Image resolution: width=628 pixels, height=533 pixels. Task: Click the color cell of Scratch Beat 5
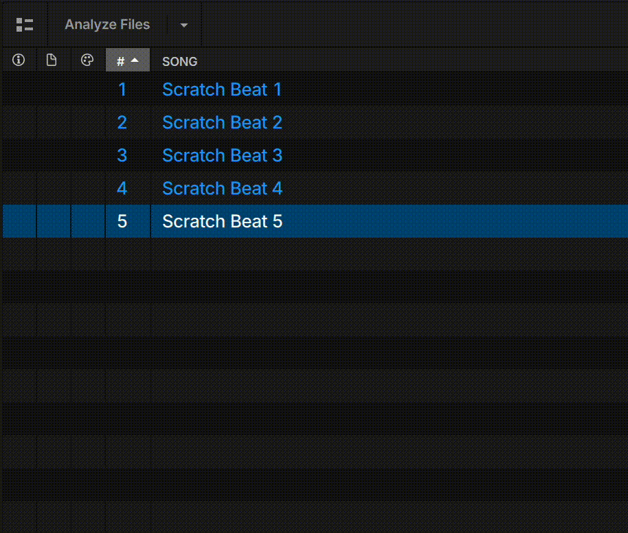(87, 221)
